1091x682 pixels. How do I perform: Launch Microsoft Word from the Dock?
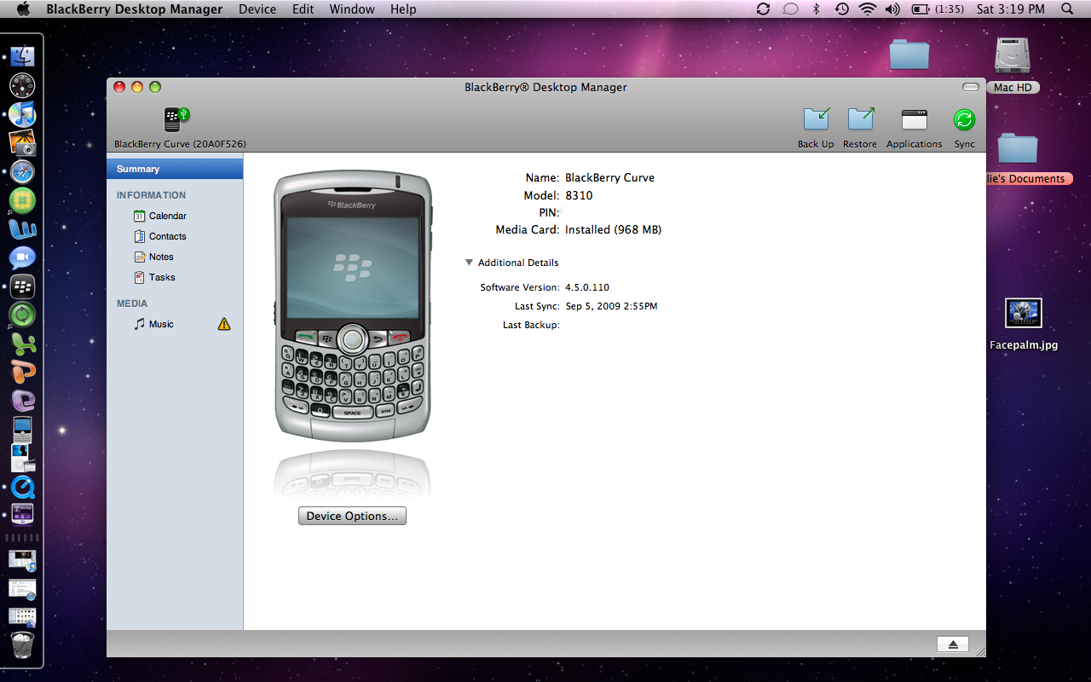(22, 229)
